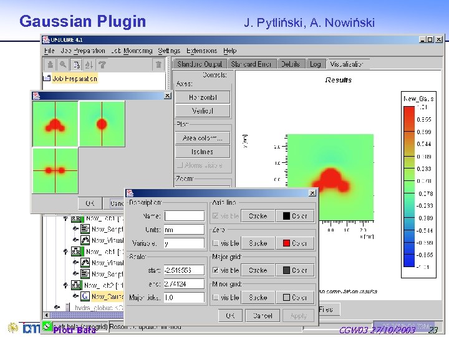Click the Major grid Stroke button
Viewport: 449px width, 337px height.
(x=258, y=270)
